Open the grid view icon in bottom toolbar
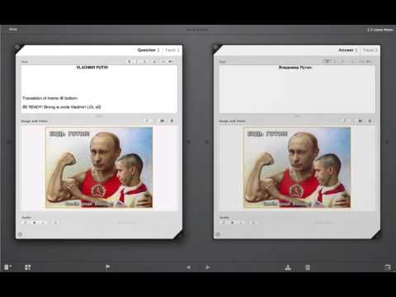This screenshot has width=396, height=297. (28, 267)
